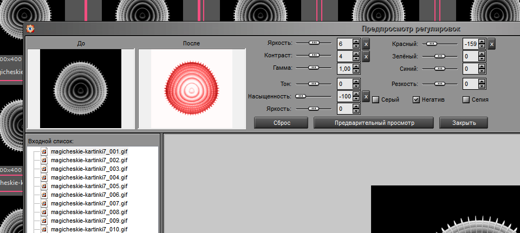Click the Синий slider handle

[440, 69]
